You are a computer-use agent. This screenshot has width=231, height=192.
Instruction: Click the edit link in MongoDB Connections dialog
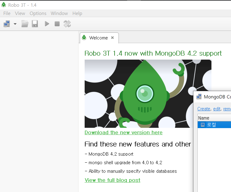coord(217,109)
